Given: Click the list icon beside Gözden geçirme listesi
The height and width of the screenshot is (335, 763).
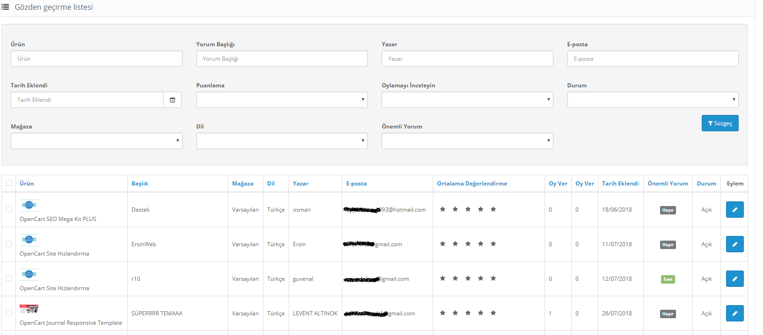Looking at the screenshot, I should click(5, 7).
